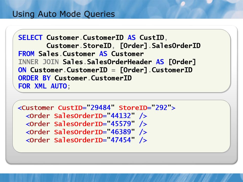Image resolution: width=243 pixels, height=182 pixels.
Task: Click the ON keyword in join clause
Action: (22, 70)
